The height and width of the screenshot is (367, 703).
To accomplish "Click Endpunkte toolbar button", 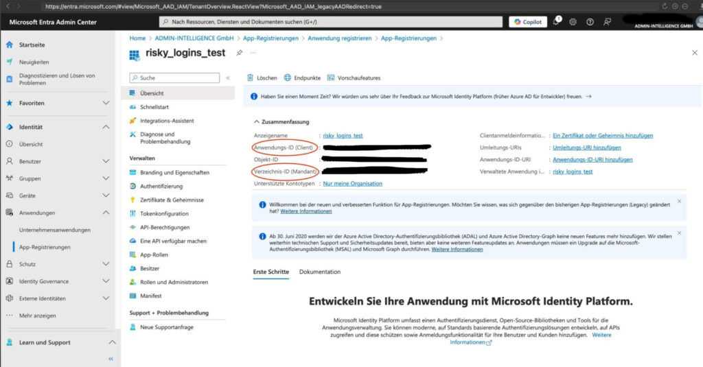I will [x=302, y=78].
